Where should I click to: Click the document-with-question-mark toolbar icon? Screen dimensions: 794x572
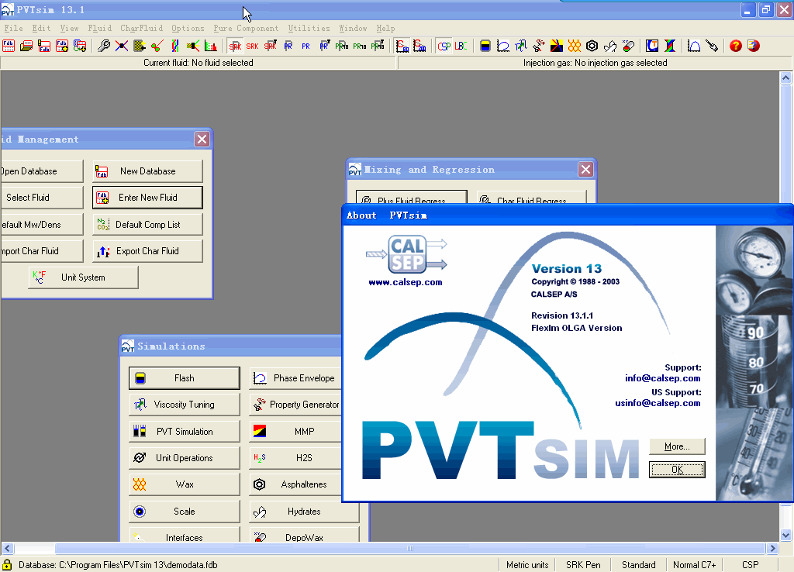tap(754, 46)
